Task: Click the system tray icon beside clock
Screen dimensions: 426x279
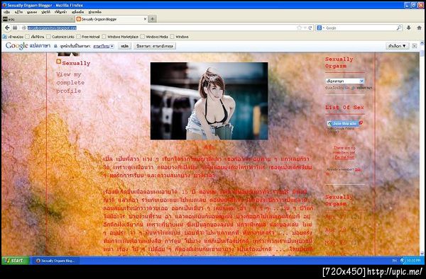Action: (403, 261)
